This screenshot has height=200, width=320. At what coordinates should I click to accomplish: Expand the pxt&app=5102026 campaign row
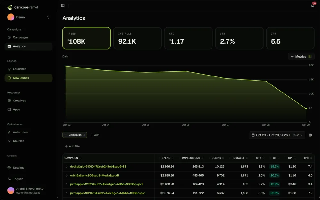point(67,193)
